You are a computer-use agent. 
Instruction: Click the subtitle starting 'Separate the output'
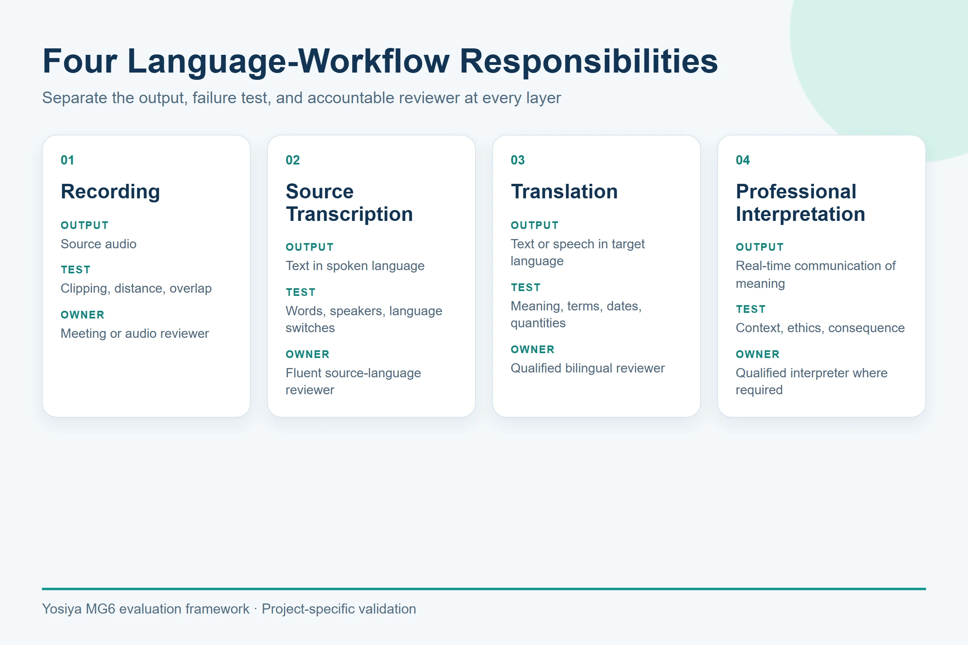(301, 98)
